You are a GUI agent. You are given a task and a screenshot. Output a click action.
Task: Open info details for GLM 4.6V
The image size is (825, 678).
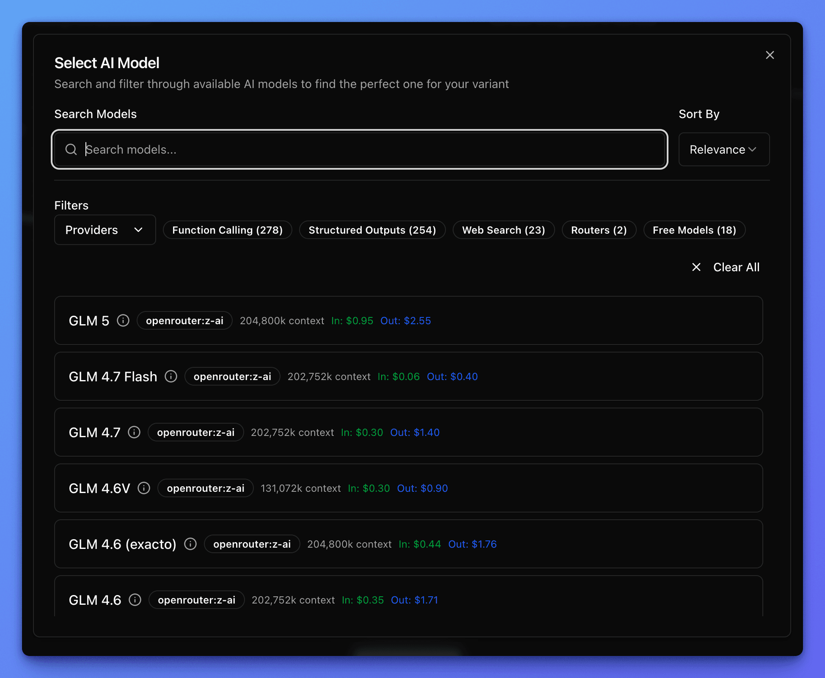pos(143,488)
